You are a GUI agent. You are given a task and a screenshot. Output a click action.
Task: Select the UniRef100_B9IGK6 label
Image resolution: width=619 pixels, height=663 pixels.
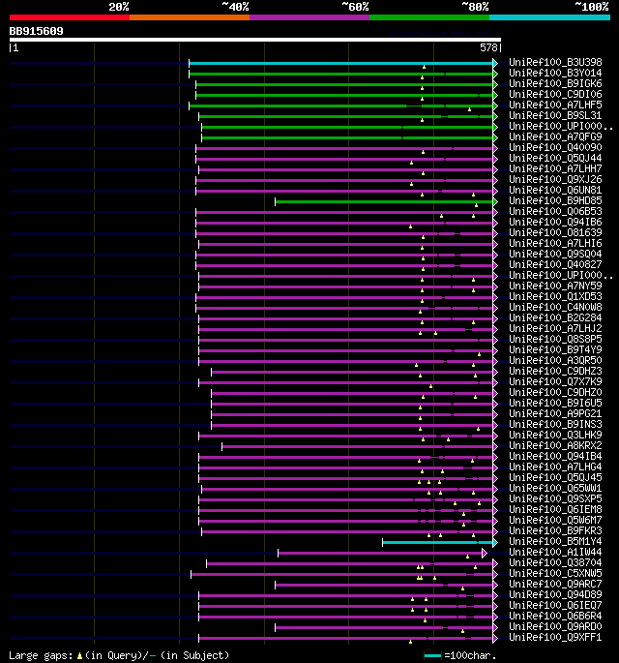click(x=555, y=83)
